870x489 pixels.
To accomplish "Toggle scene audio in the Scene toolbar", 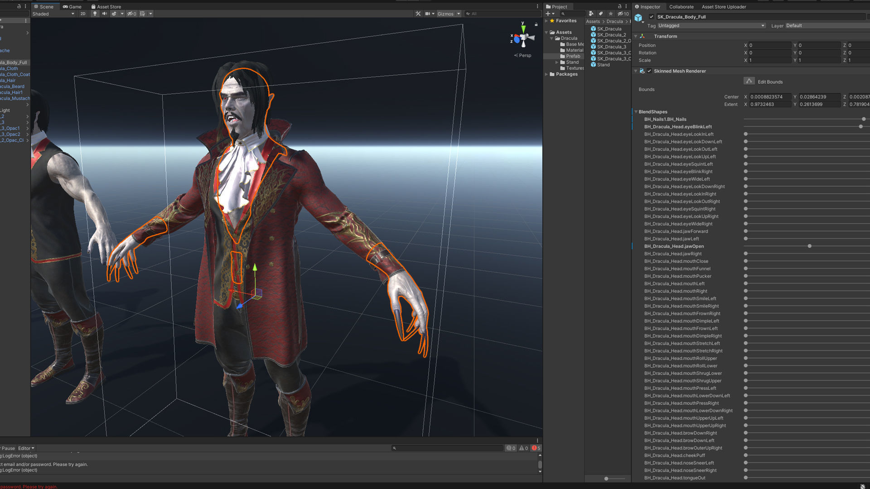I will pyautogui.click(x=105, y=14).
